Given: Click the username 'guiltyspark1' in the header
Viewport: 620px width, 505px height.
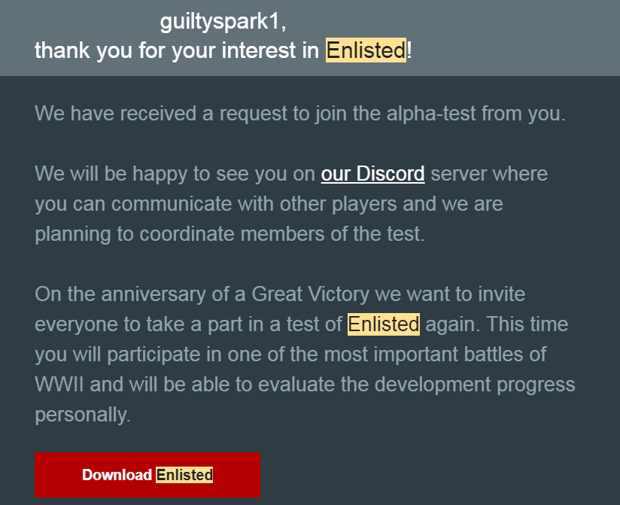Looking at the screenshot, I should pos(223,22).
